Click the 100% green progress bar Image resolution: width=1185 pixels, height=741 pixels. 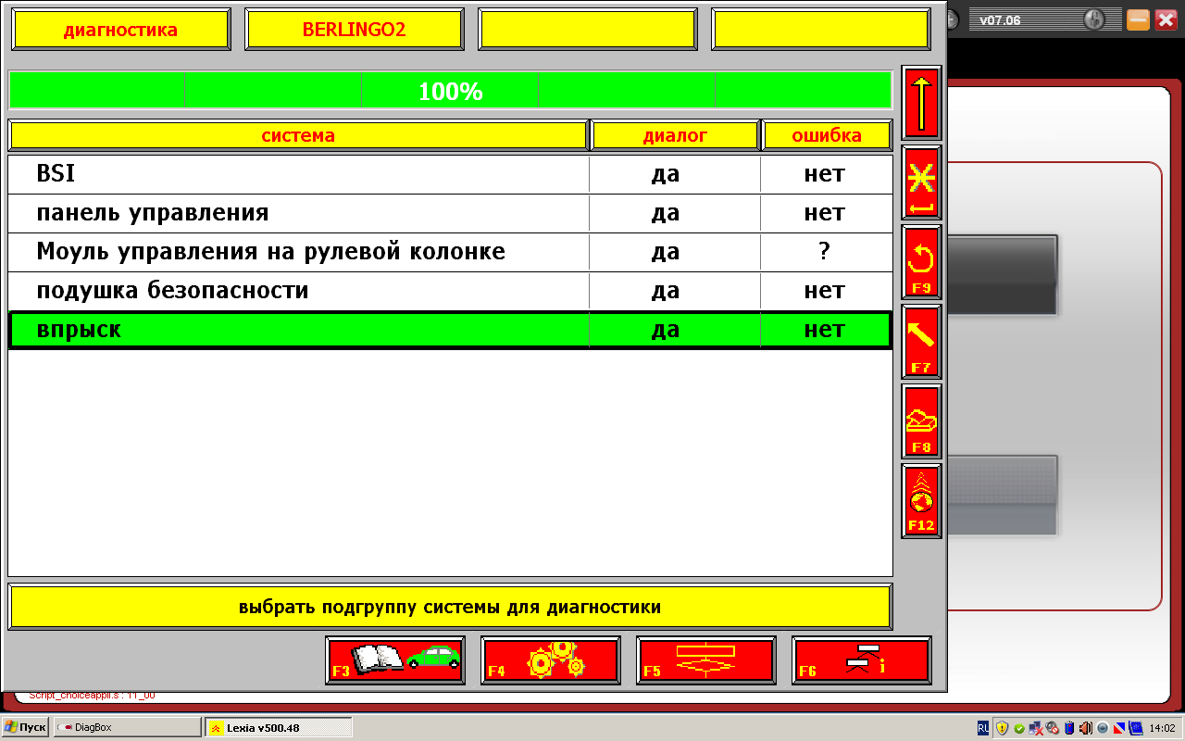pos(450,91)
